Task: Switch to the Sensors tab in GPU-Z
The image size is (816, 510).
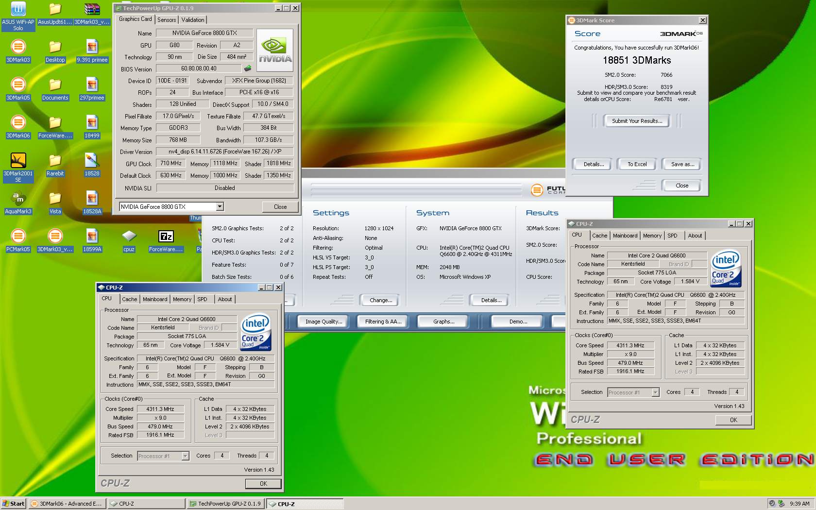Action: [167, 20]
